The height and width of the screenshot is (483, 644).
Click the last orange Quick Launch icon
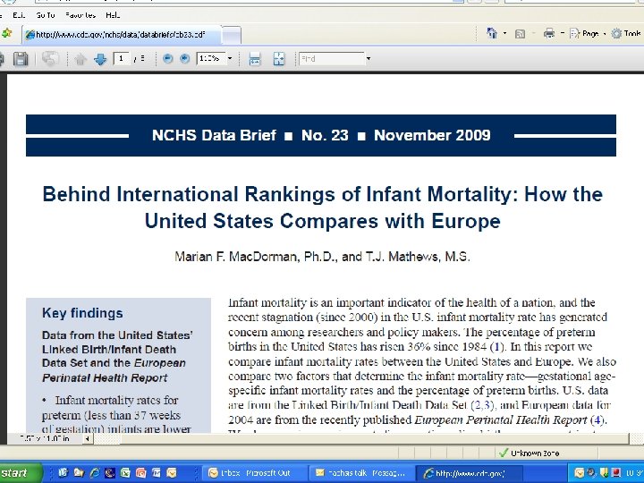[x=172, y=473]
